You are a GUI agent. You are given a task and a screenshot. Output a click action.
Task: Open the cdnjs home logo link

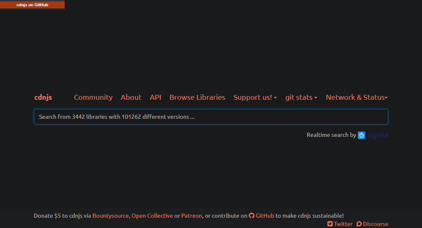point(43,97)
